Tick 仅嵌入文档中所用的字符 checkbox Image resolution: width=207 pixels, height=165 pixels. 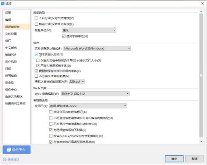coord(38,60)
